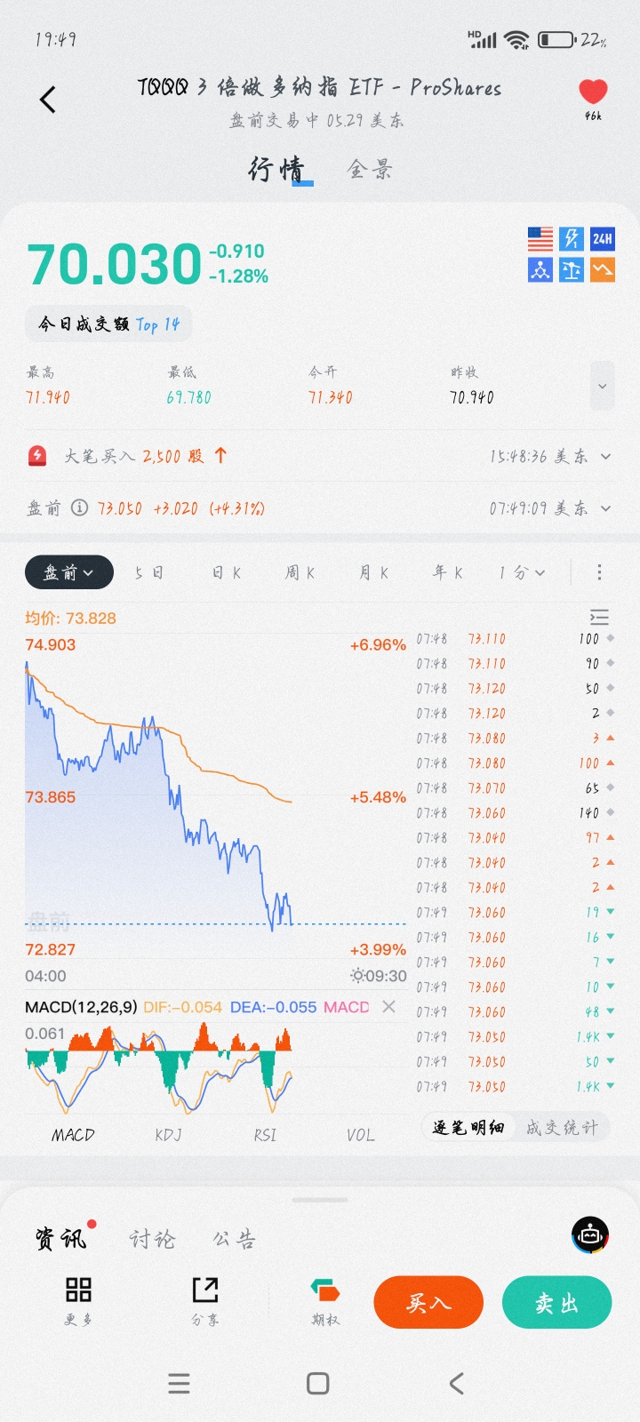Tap the 70.030 last price
The height and width of the screenshot is (1422, 640).
click(x=115, y=264)
